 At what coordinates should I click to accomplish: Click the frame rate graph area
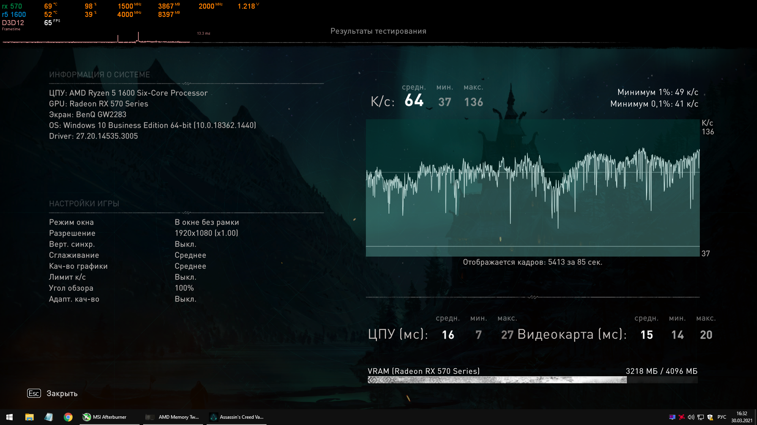[532, 188]
